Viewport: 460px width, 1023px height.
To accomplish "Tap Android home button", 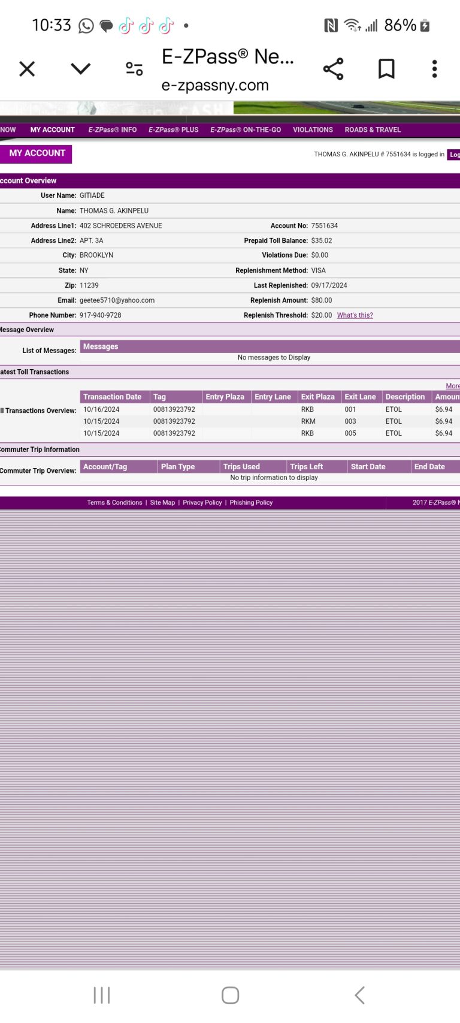I will pyautogui.click(x=230, y=995).
